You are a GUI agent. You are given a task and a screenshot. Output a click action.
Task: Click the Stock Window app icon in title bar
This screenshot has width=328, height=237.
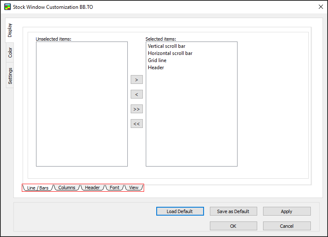7,7
